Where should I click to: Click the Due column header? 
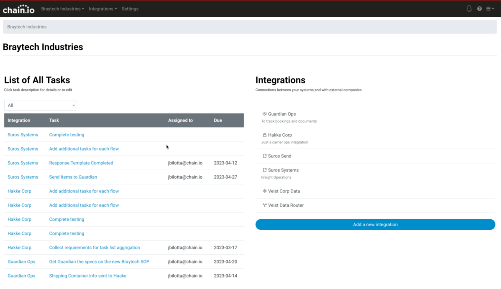(x=218, y=120)
